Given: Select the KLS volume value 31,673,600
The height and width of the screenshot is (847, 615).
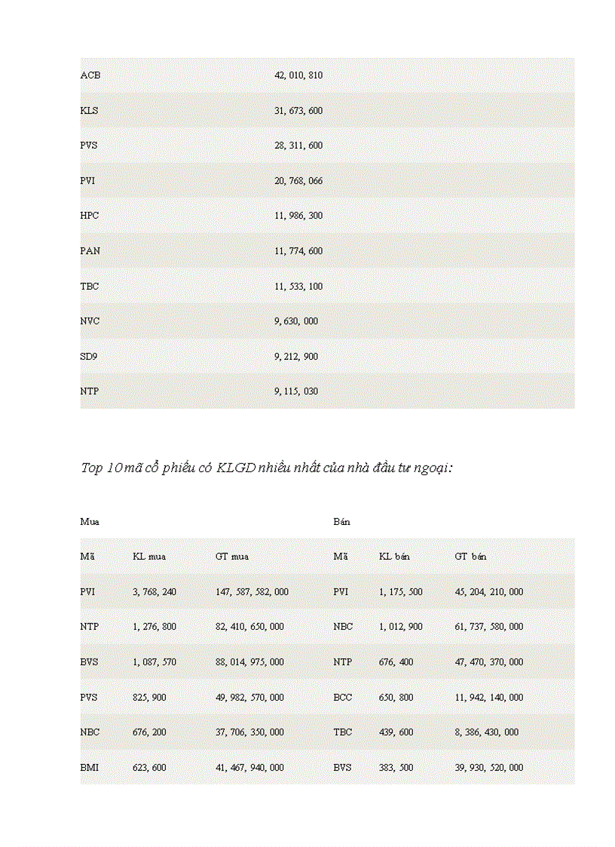Looking at the screenshot, I should [x=298, y=111].
